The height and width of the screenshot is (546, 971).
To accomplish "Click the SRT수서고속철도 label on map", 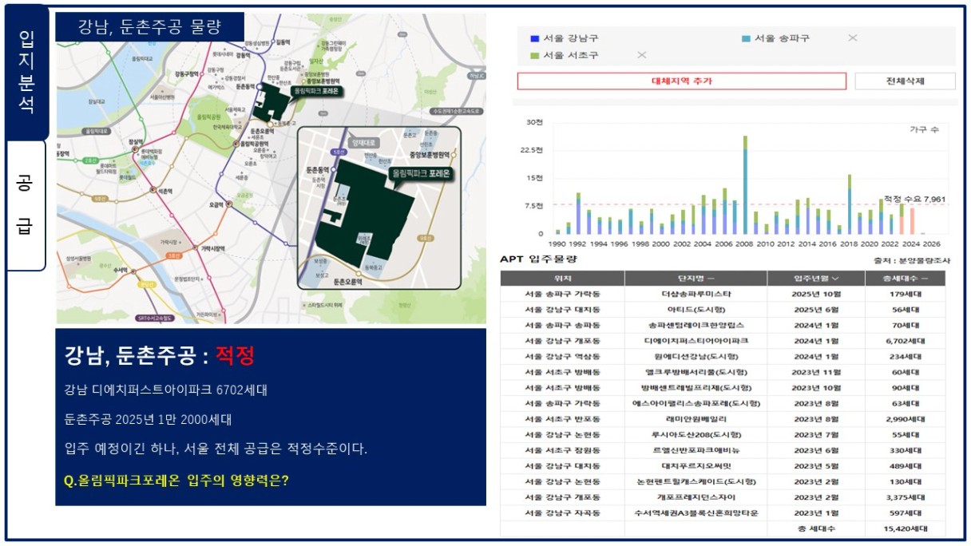I will 157,317.
